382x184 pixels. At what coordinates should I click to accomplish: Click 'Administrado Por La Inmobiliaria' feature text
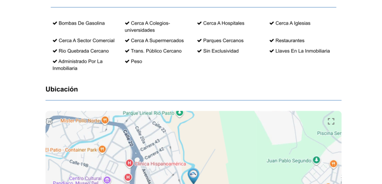click(78, 65)
